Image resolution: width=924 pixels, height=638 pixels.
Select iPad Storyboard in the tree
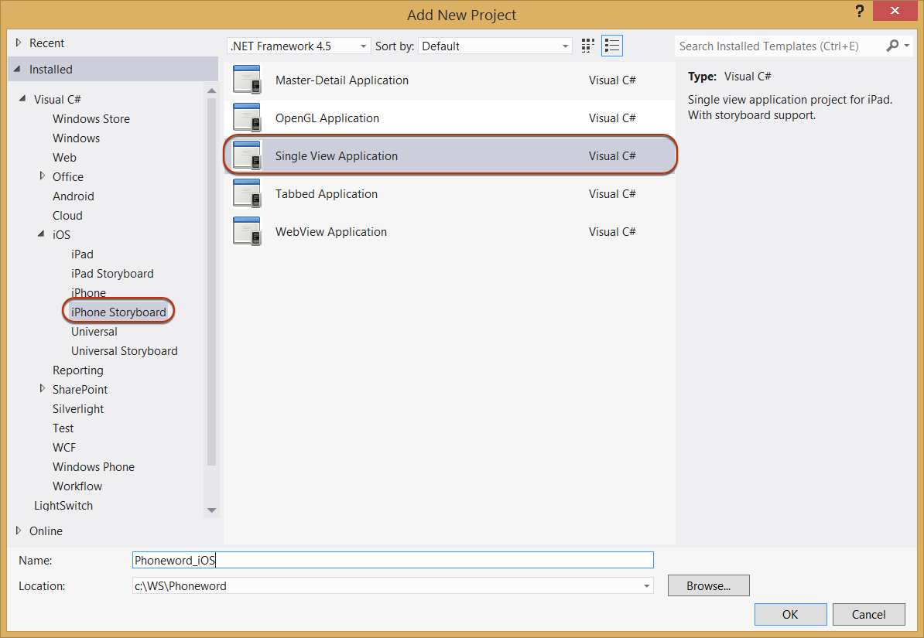[x=112, y=274]
